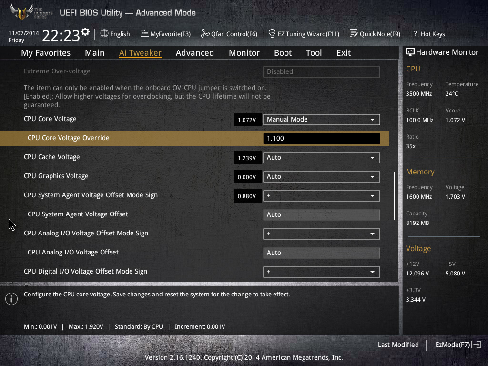Click Quick Note(F9) label
Viewport: 488px width, 366px height.
pos(380,34)
